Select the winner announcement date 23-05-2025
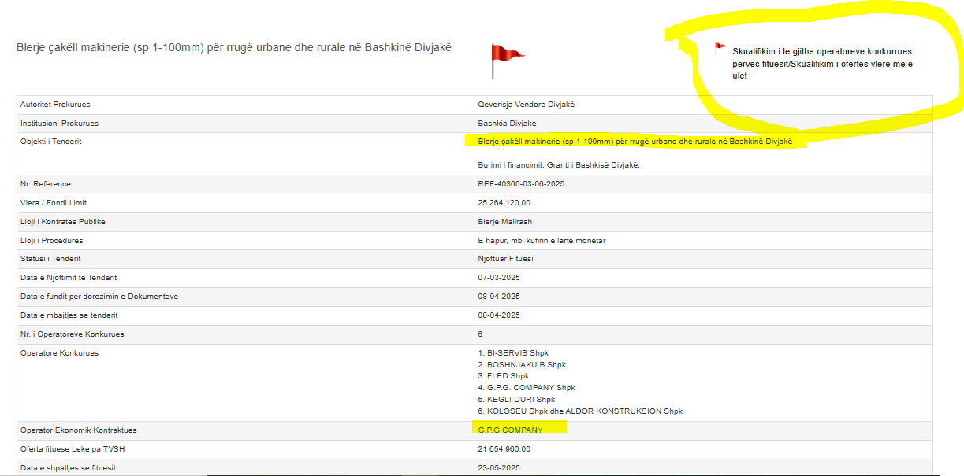This screenshot has width=964, height=476. tap(499, 468)
